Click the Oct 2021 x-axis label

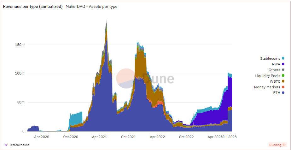tap(129, 137)
